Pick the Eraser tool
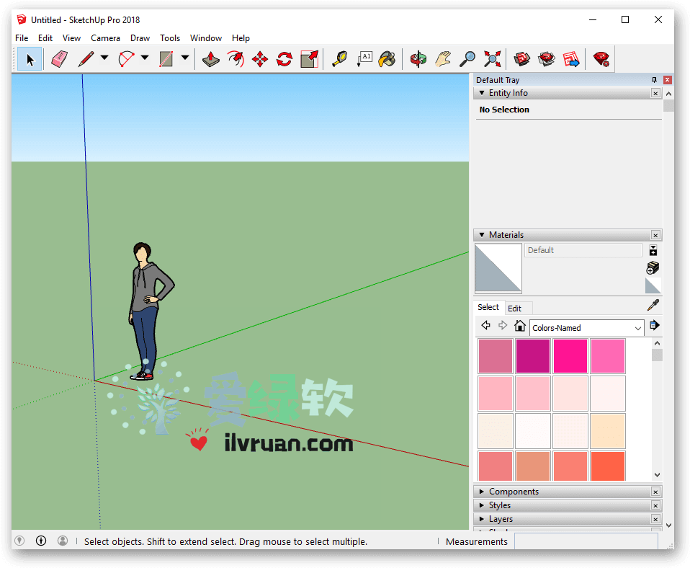690x568 pixels. coord(59,59)
